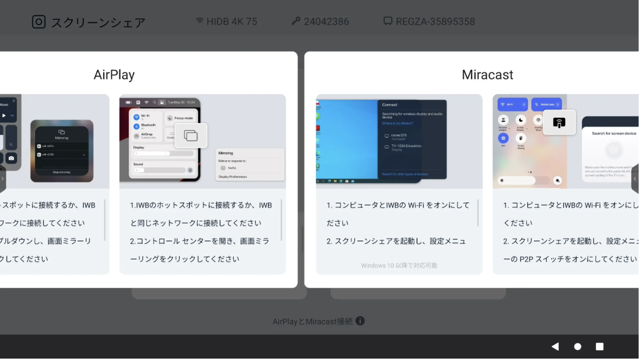Click the screen mirroring icon on macOS thumbnail
639x361 pixels.
click(x=191, y=135)
